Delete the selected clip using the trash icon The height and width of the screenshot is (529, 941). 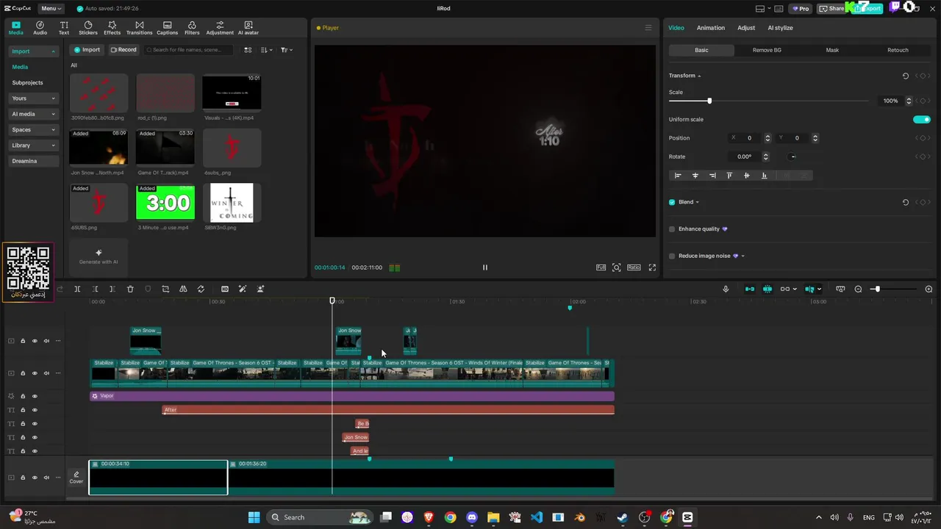pyautogui.click(x=130, y=289)
